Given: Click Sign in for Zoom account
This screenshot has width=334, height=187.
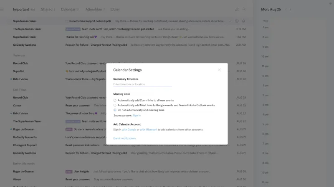Looking at the screenshot, I should pos(137,116).
